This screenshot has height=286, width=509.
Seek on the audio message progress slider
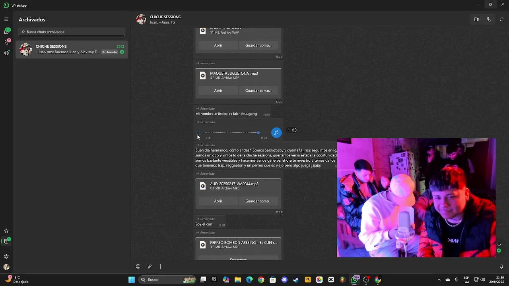pyautogui.click(x=236, y=133)
